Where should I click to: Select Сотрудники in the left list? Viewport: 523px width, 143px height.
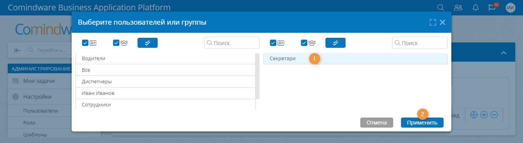[x=165, y=104]
